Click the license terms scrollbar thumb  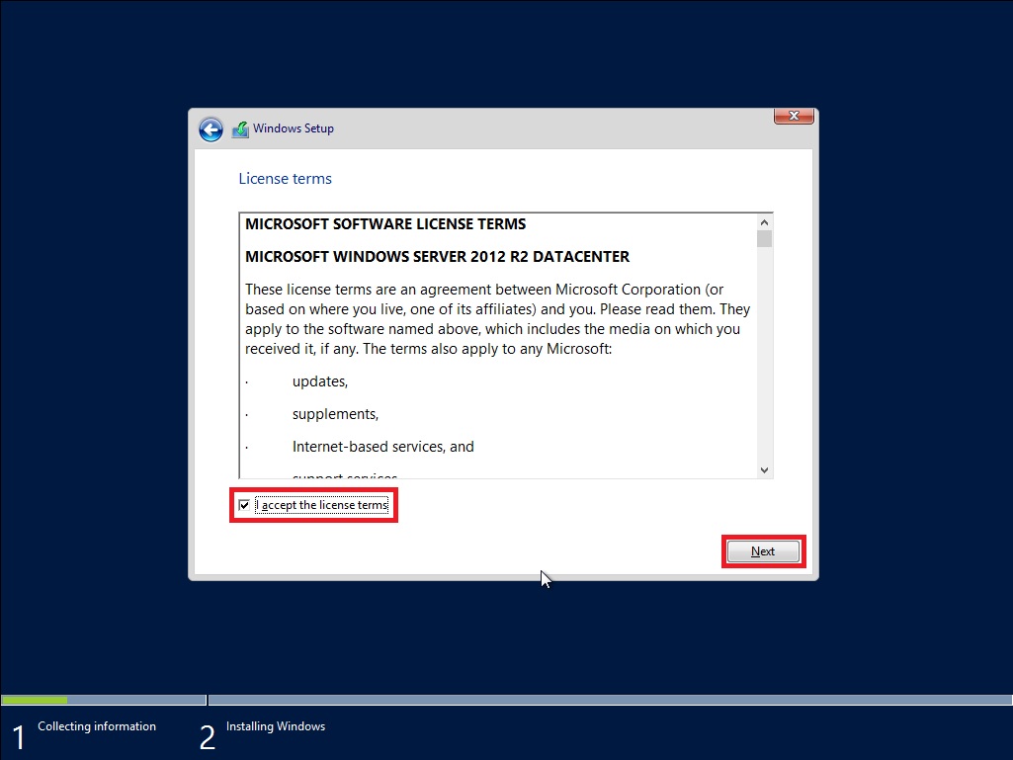coord(764,238)
